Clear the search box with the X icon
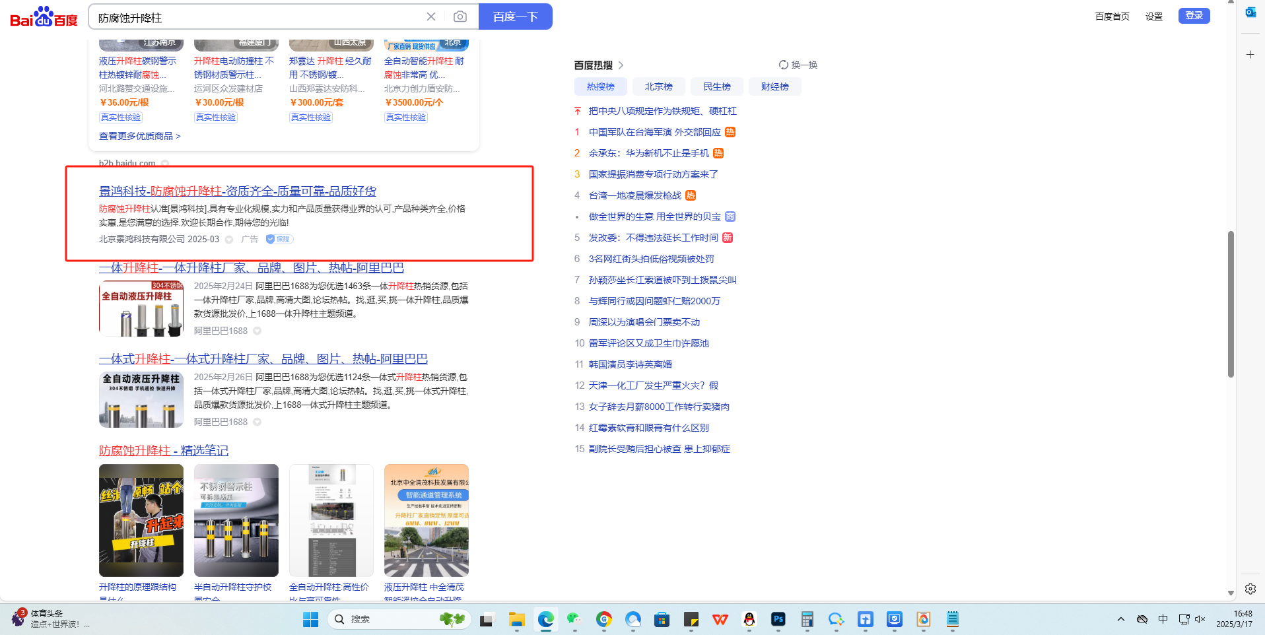The width and height of the screenshot is (1265, 635). click(x=431, y=17)
